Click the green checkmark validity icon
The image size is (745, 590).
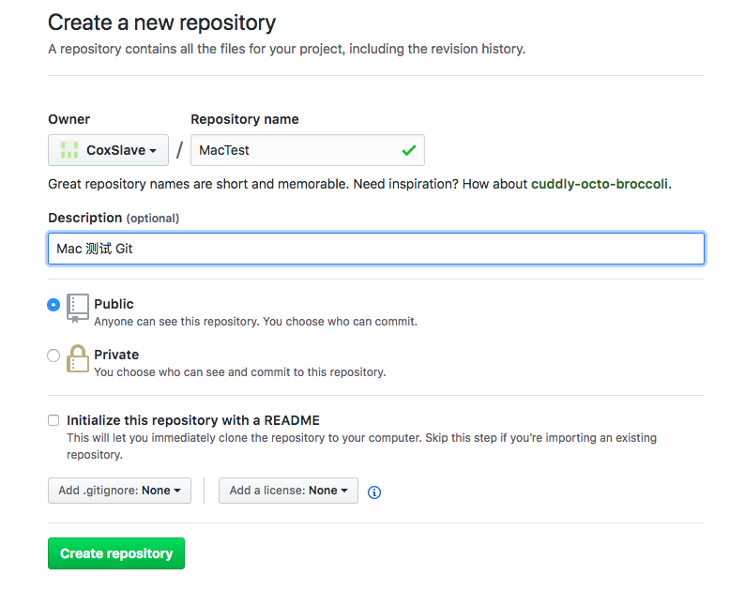pyautogui.click(x=408, y=150)
